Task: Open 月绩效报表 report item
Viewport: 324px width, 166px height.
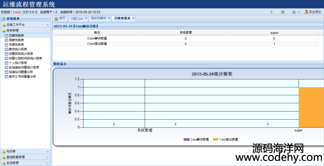Action: (16, 45)
